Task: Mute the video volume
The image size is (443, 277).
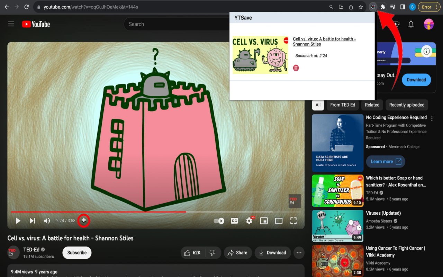Action: (47, 221)
